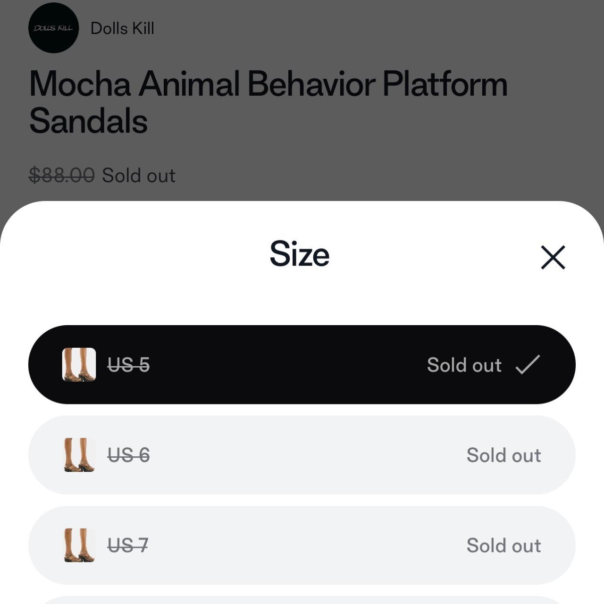604x604 pixels.
Task: Click the checkmark icon on US 5
Action: tap(527, 365)
